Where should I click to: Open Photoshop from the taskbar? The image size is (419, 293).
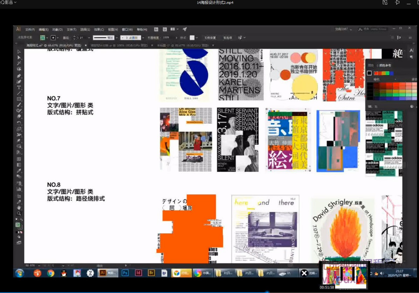[x=124, y=273]
